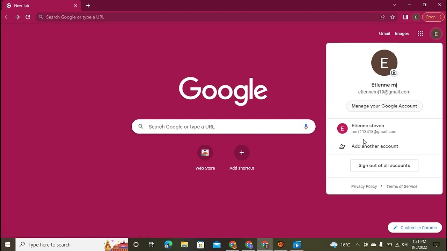Bookmark this tab with the star icon
447x251 pixels.
click(x=393, y=17)
